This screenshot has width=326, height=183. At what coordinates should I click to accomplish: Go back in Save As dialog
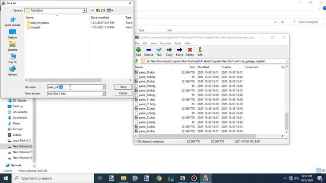(x=93, y=10)
